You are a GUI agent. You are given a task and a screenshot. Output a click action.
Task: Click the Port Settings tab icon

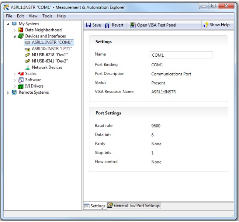pyautogui.click(x=132, y=205)
